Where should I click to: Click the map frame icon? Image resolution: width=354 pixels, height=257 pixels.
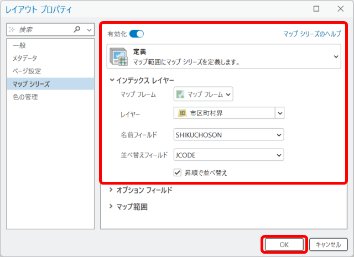coord(180,95)
